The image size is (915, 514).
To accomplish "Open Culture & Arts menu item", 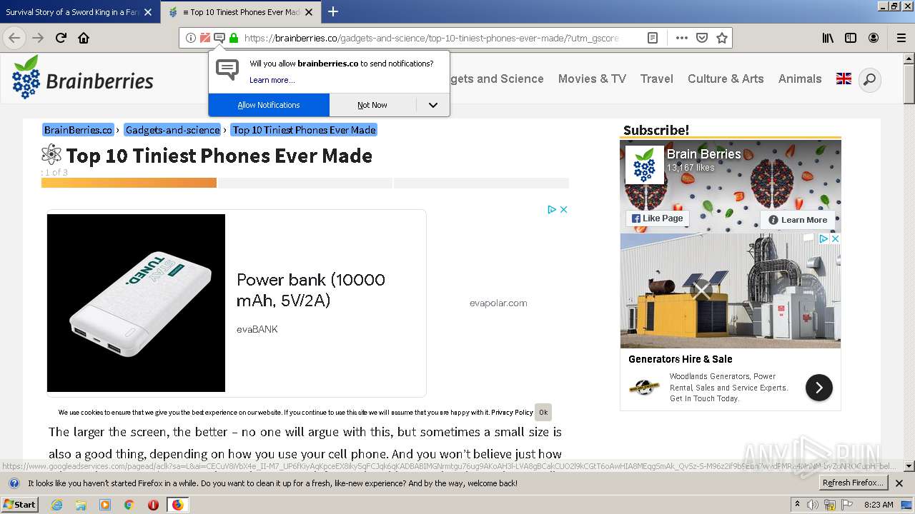I will click(726, 79).
